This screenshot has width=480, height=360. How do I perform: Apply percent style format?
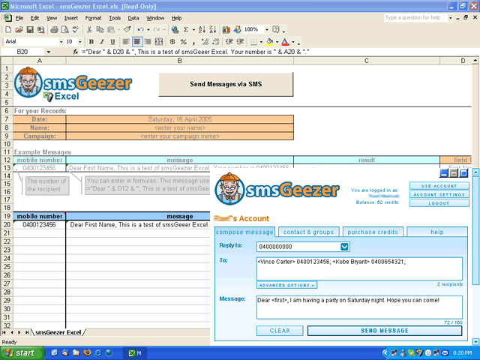pos(183,42)
